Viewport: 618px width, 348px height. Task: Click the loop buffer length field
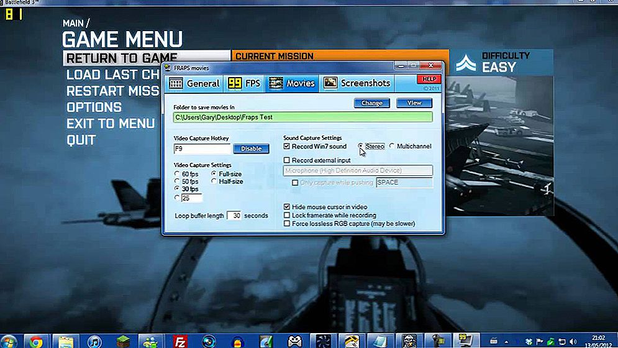coord(235,216)
